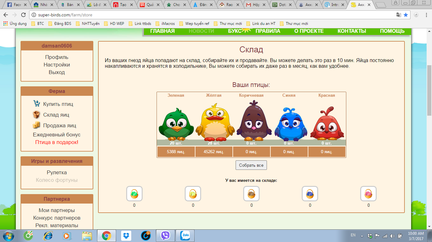Open the Chrome menu with three lines

426,15
